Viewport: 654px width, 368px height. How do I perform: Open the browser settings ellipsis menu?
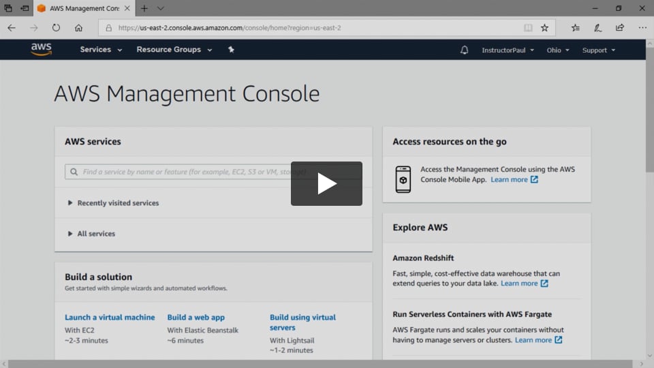642,28
